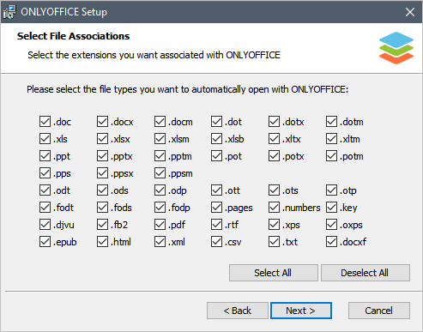Return with the Back button
Image resolution: width=423 pixels, height=332 pixels.
(238, 311)
